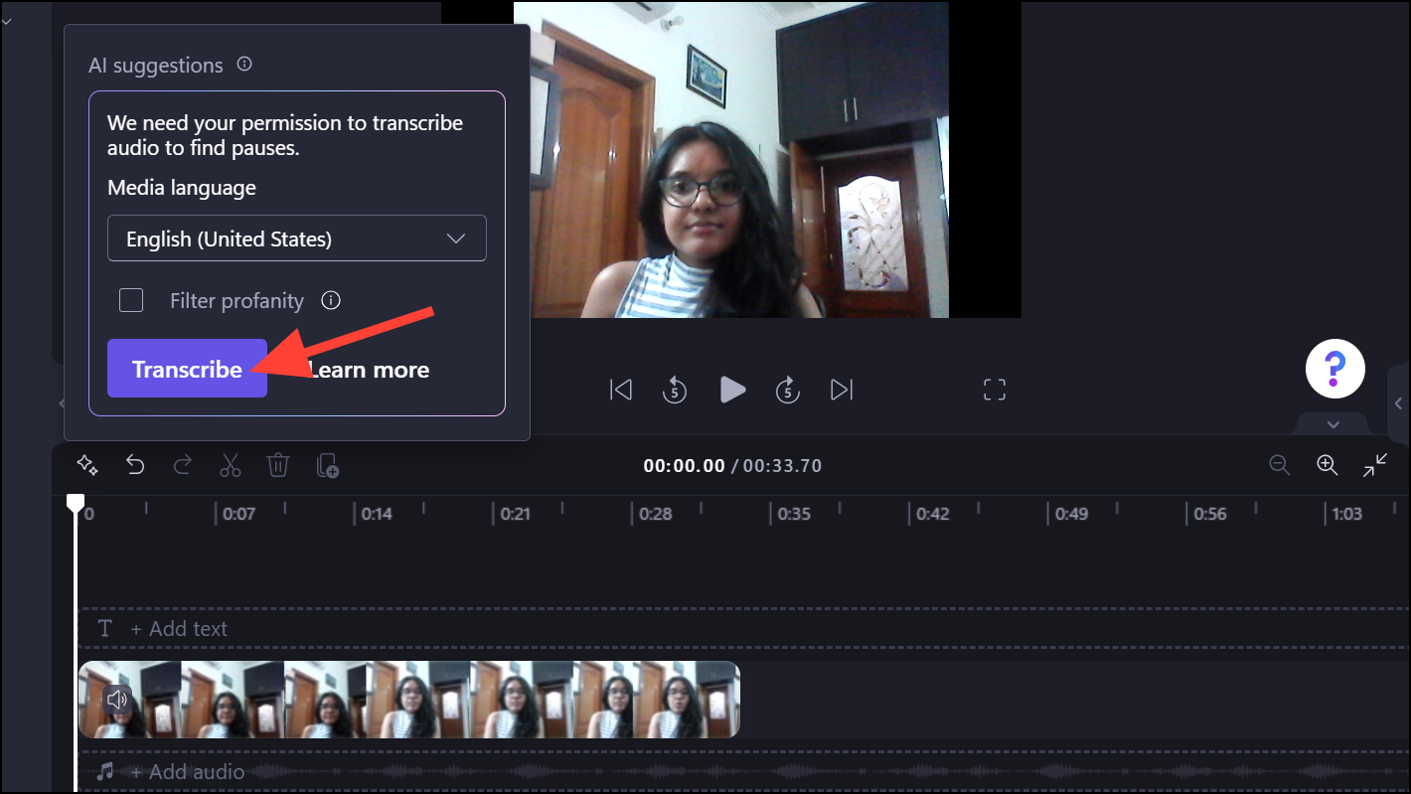The width and height of the screenshot is (1411, 794).
Task: Delete clip with trash icon
Action: [x=278, y=465]
